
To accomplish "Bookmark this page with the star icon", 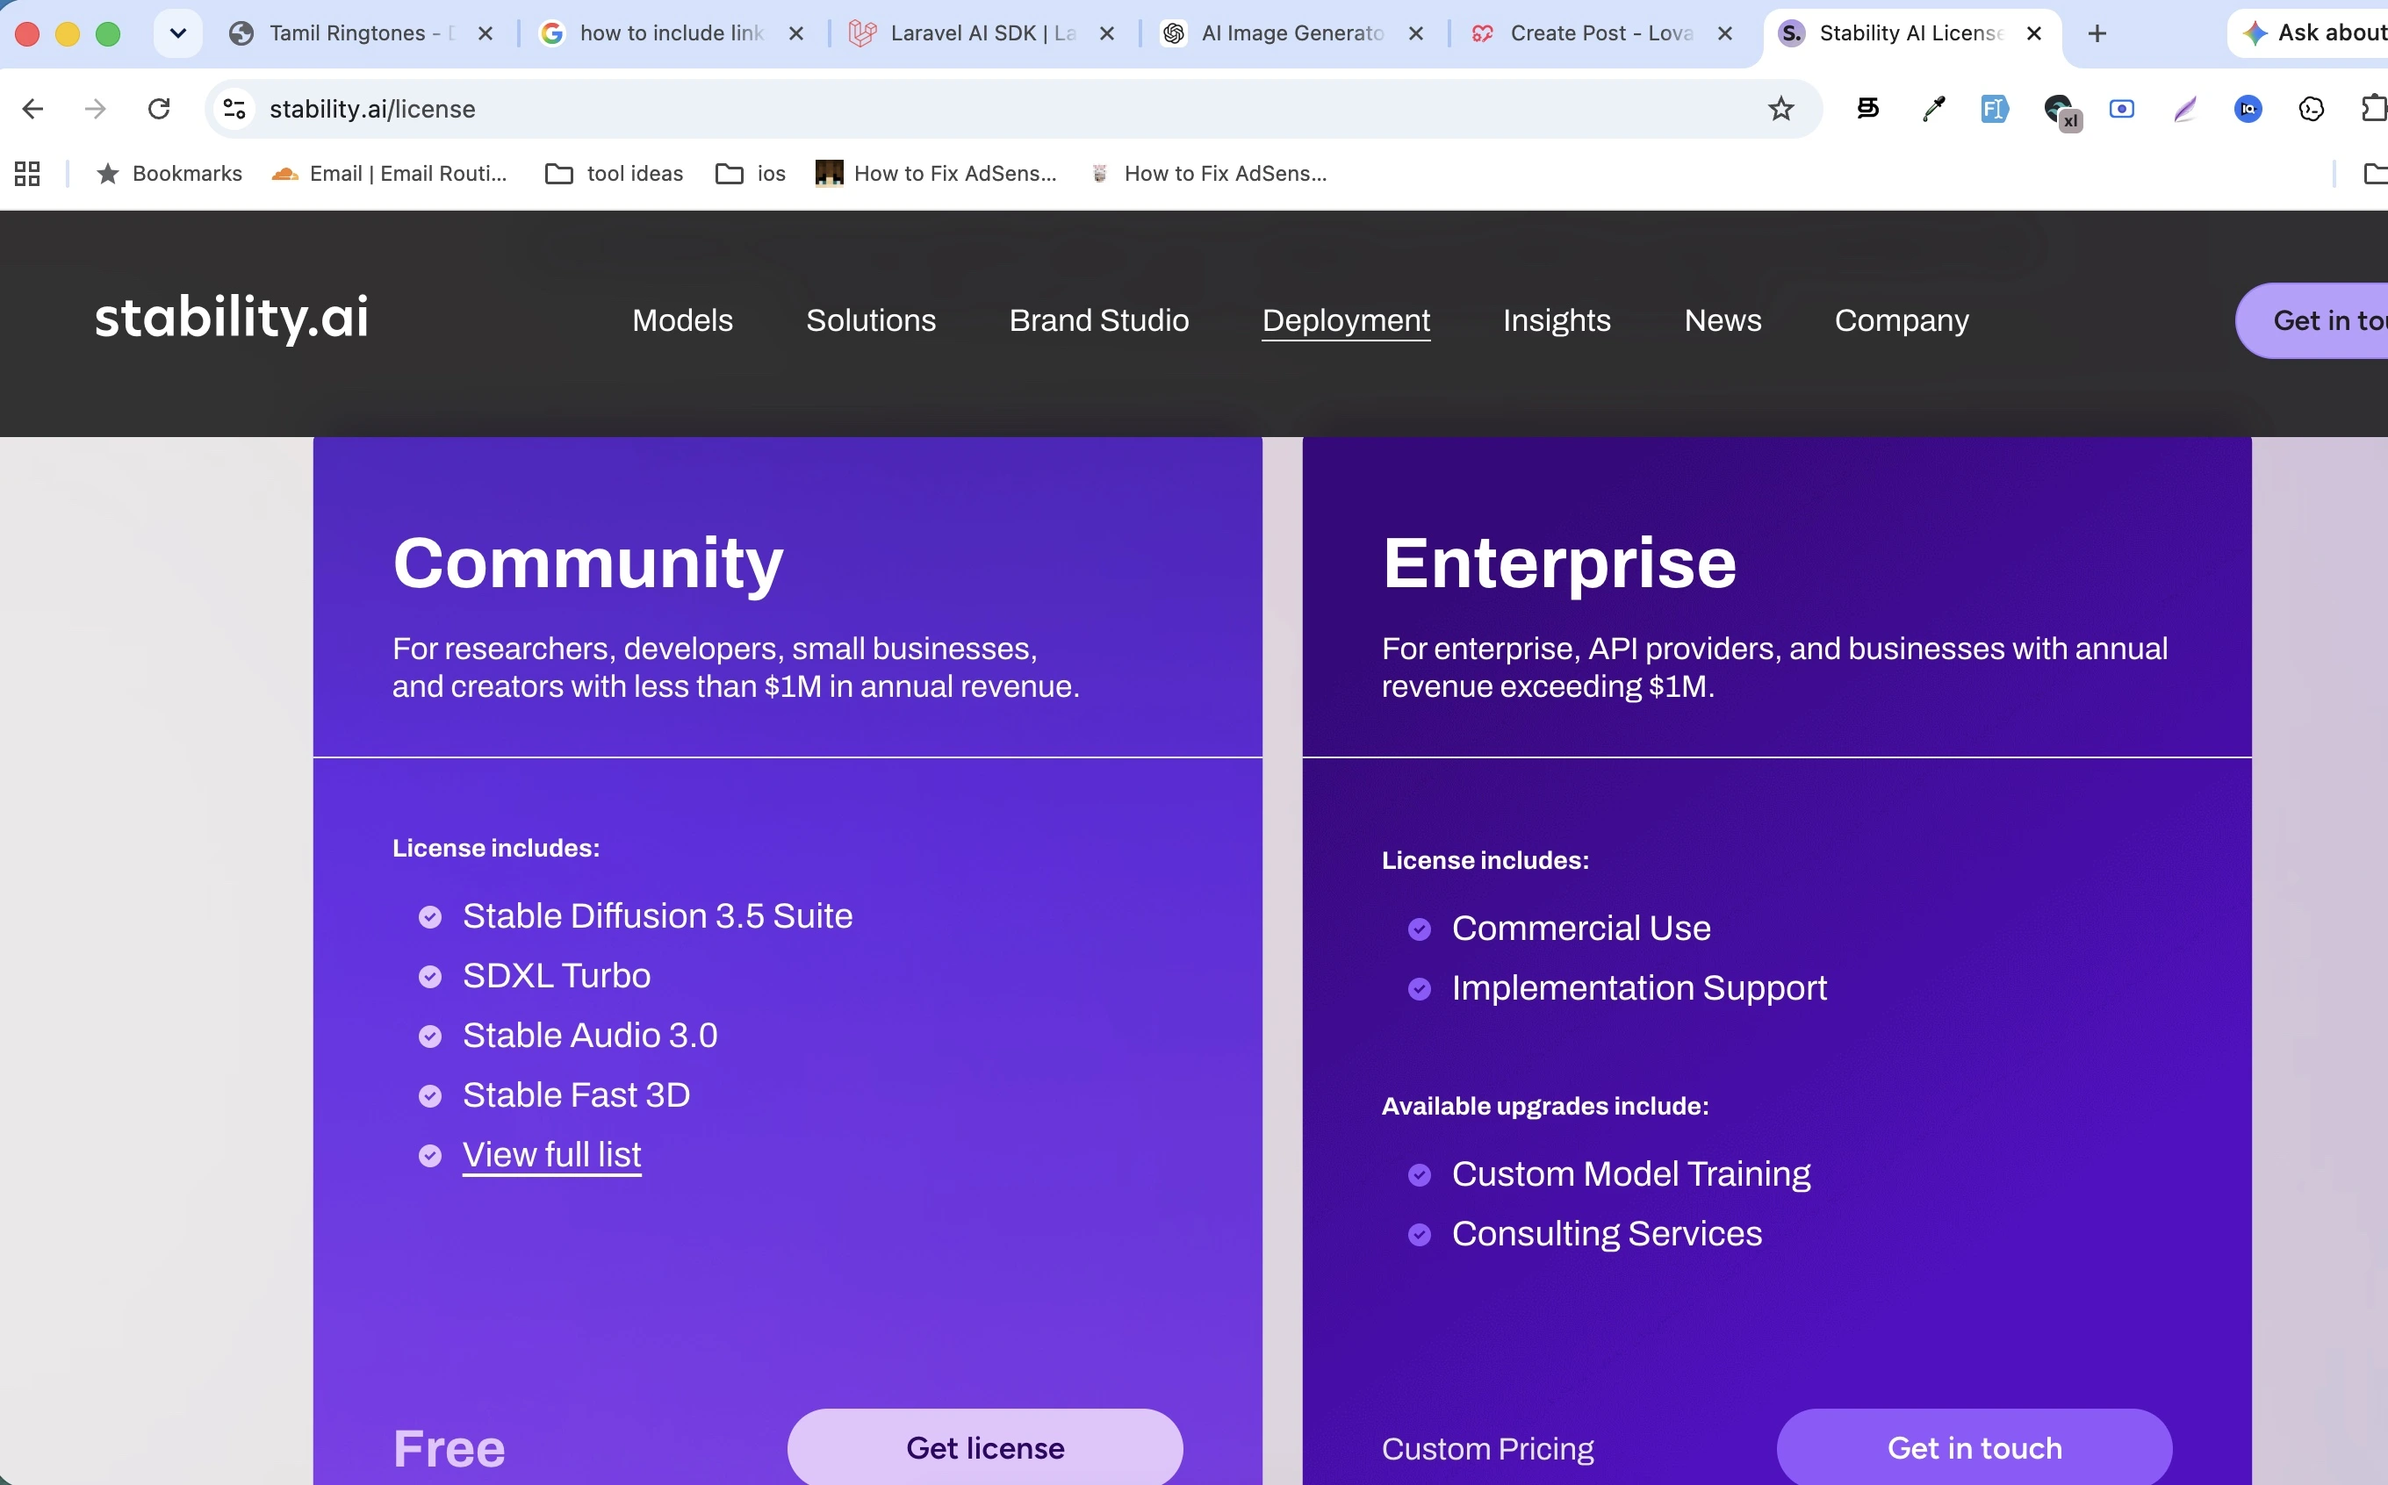I will tap(1780, 109).
